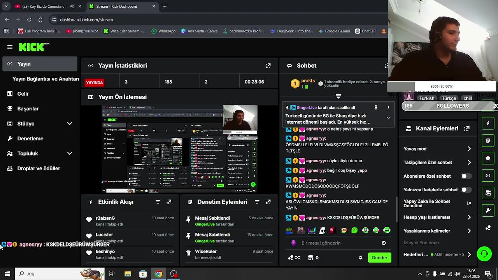
Task: Click the green Gönder button
Action: pos(379,257)
